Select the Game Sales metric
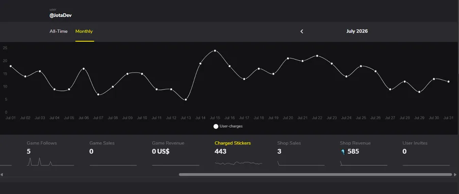This screenshot has height=194, width=459. click(113, 154)
